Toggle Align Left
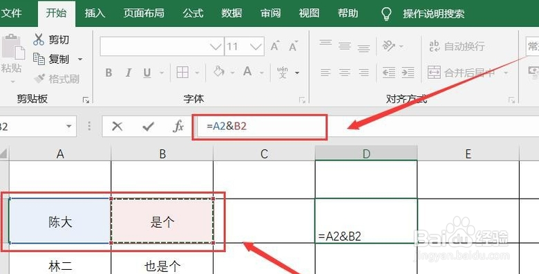This screenshot has width=539, height=274. [325, 73]
